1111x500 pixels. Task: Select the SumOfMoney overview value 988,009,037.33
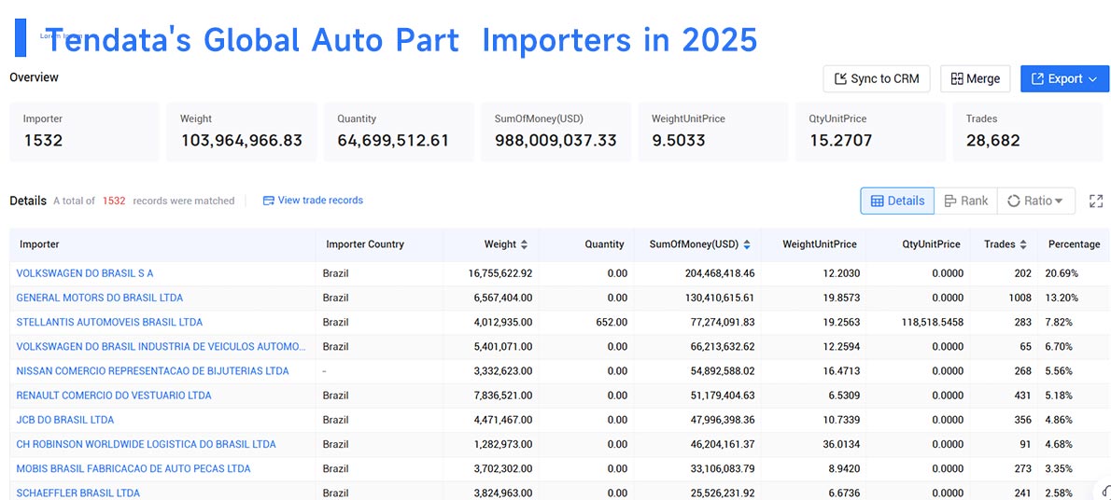tap(555, 140)
